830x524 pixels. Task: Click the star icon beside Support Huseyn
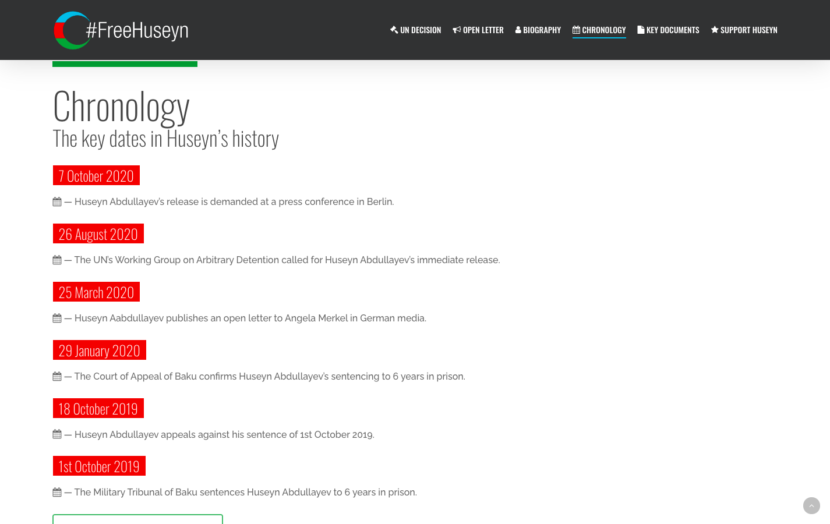[715, 30]
